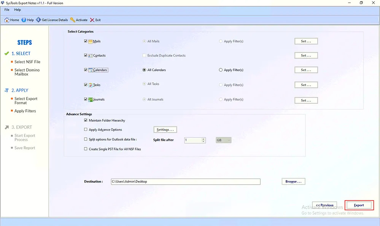Click the Select Export Format step
The image size is (380, 226).
pos(26,101)
